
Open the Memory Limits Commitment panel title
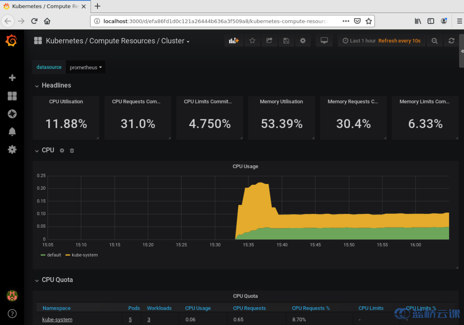(x=424, y=101)
